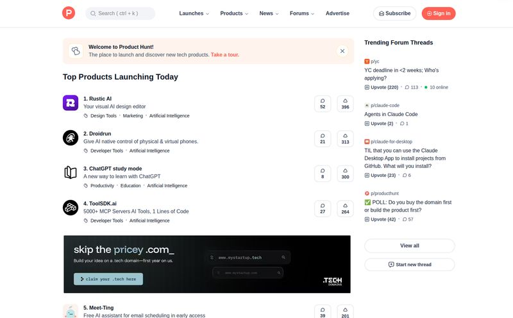The image size is (513, 318).
Task: Select the Productivity tag under ChatGPT study mode
Action: [102, 186]
